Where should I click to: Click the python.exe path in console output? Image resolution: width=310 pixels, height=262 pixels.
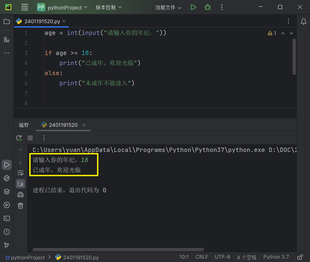(149, 150)
